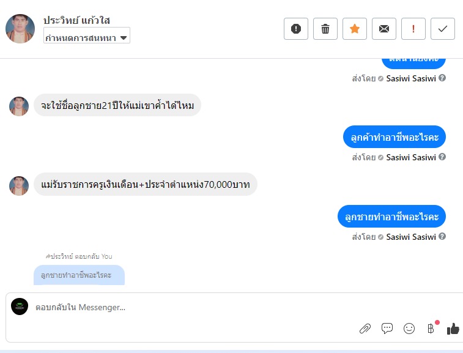
Task: Open the ประวิทย์ แก้วใส contact name
Action: (x=76, y=21)
